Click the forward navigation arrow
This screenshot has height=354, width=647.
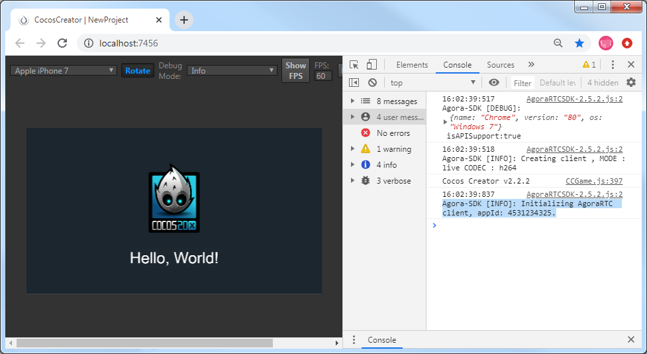[x=41, y=43]
